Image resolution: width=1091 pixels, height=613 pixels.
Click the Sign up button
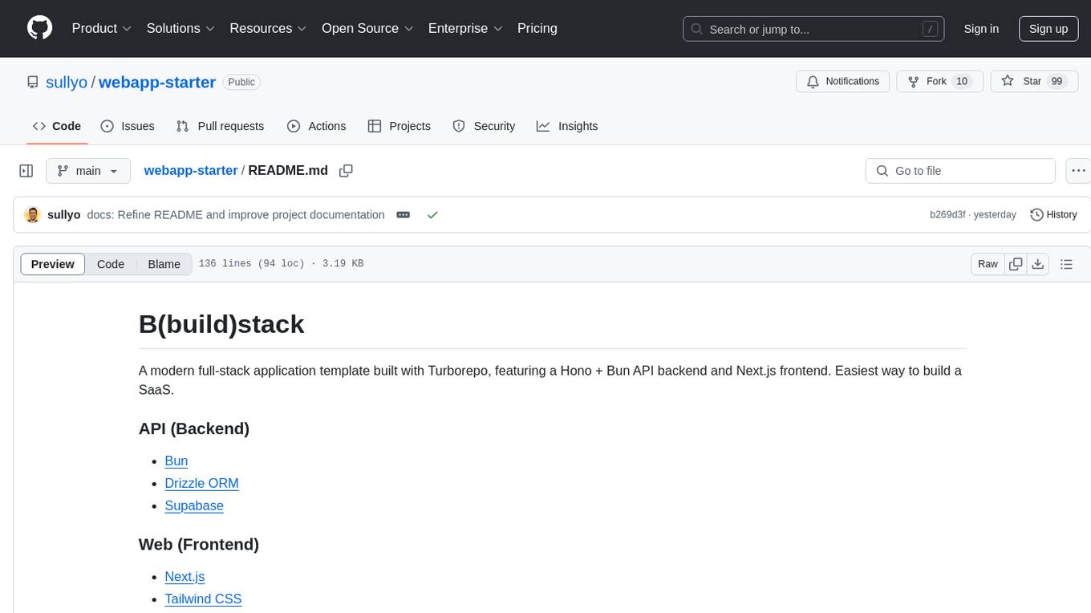[1048, 29]
